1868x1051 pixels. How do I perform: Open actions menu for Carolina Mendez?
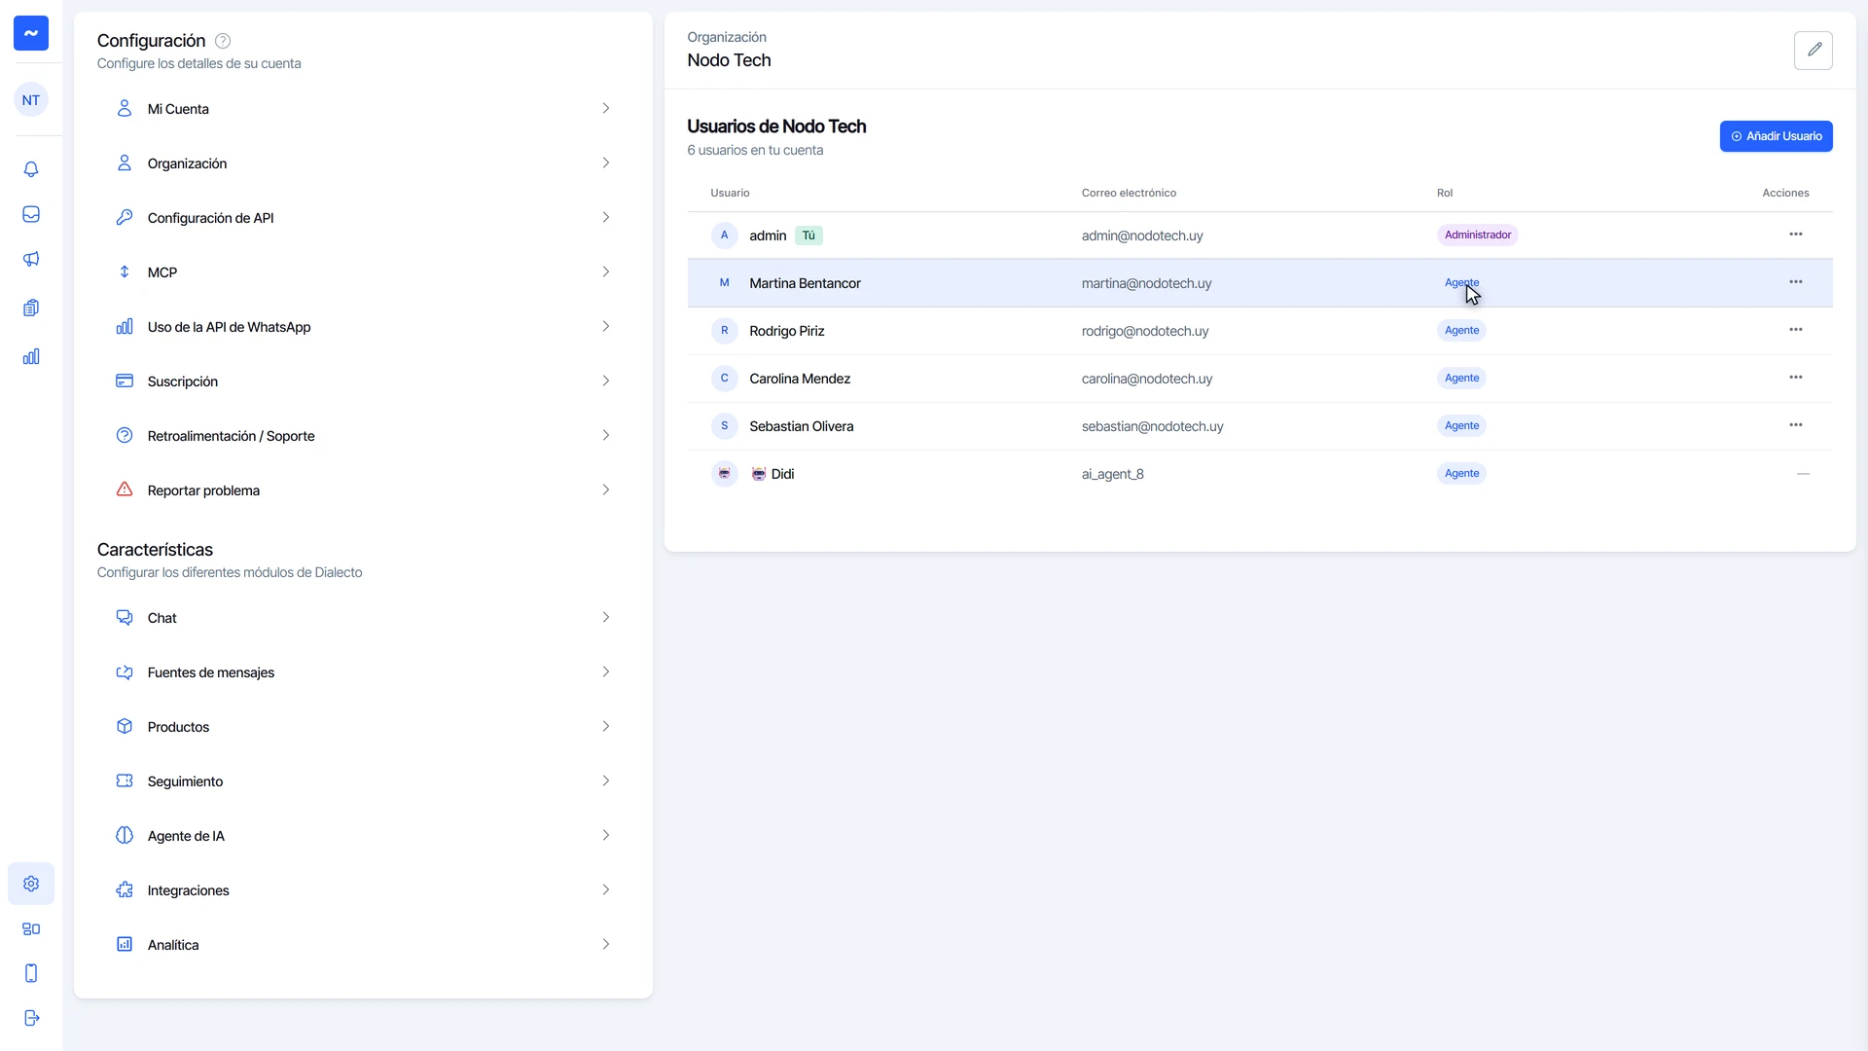pos(1796,378)
